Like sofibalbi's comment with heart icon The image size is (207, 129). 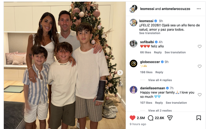click(x=200, y=47)
